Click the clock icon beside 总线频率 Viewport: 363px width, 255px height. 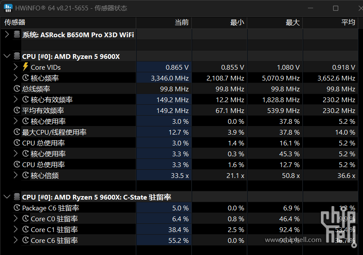click(17, 89)
